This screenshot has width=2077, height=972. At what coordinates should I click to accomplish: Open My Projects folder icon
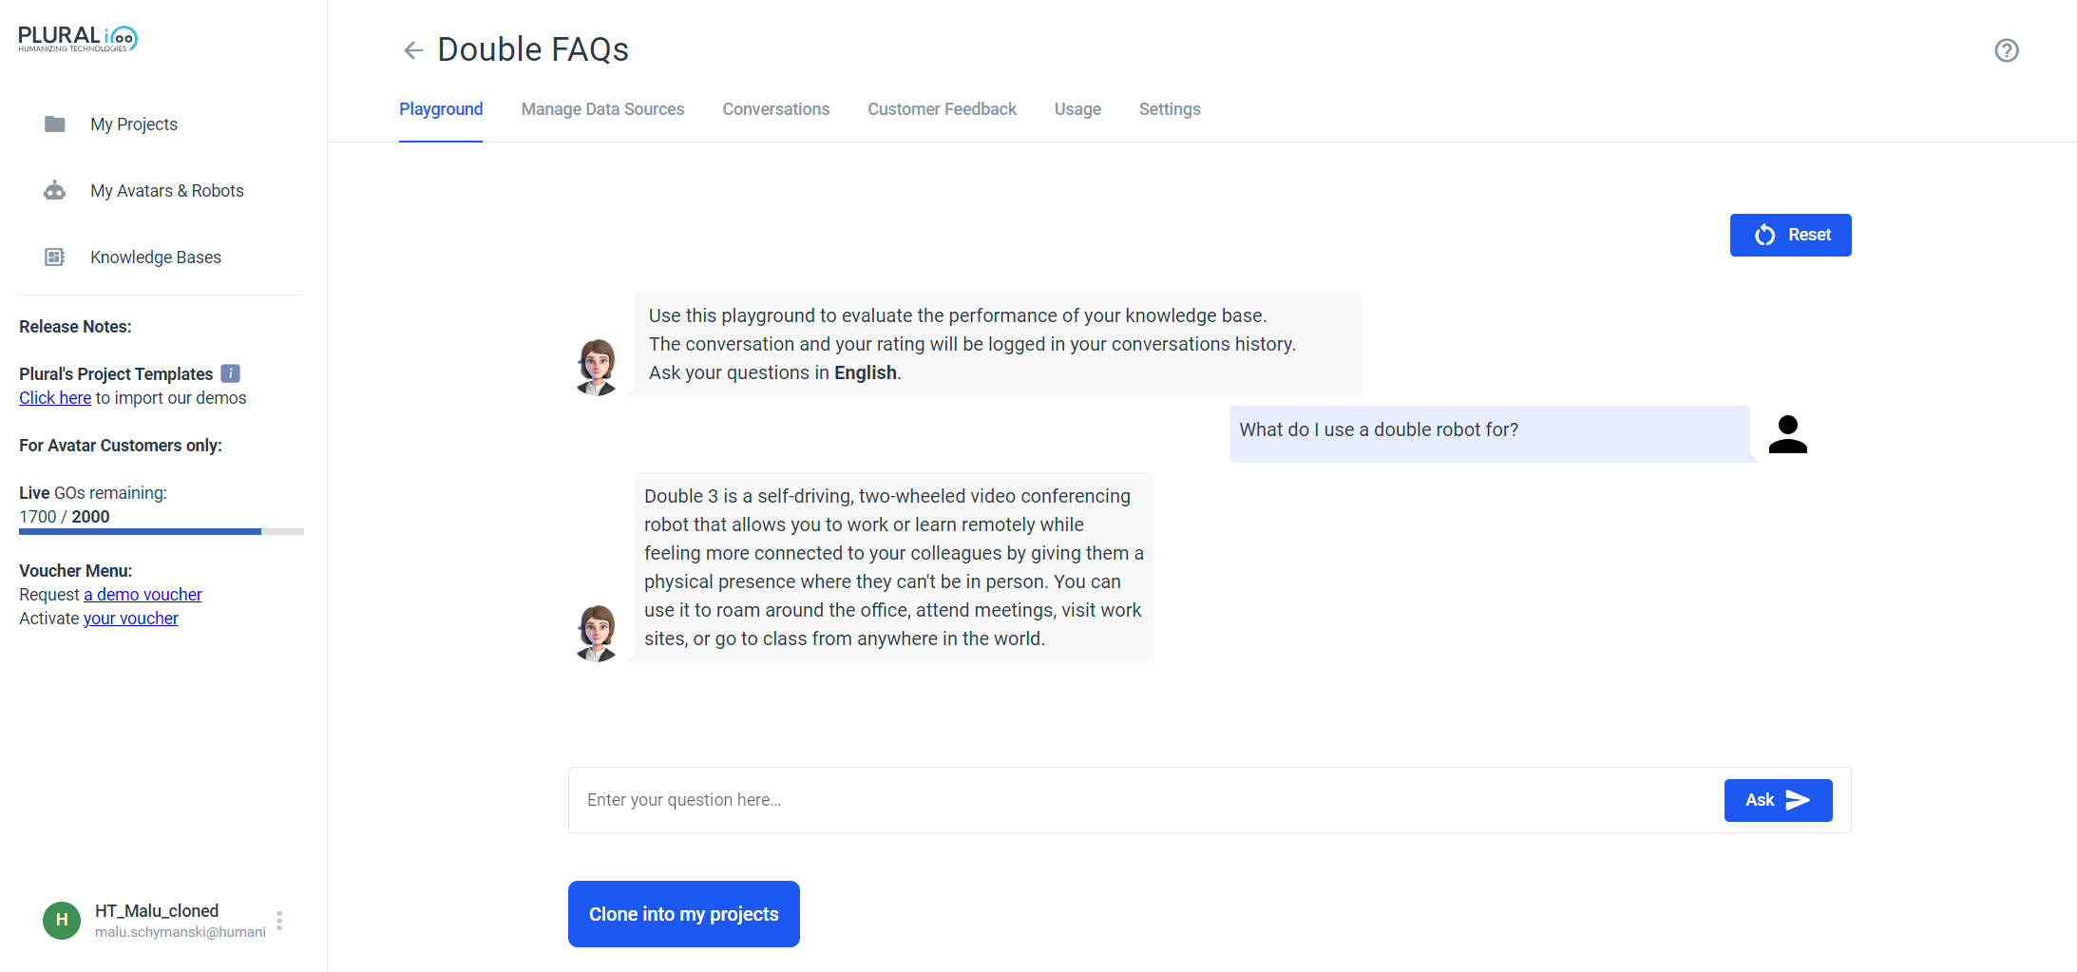click(x=55, y=124)
